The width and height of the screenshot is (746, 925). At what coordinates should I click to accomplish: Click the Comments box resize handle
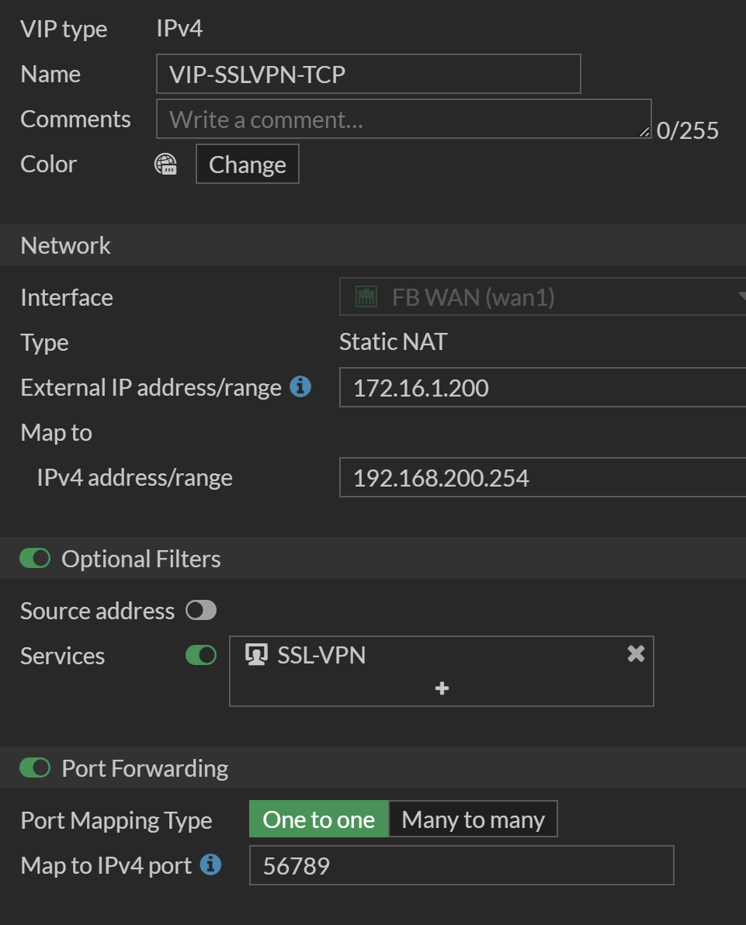[x=644, y=133]
